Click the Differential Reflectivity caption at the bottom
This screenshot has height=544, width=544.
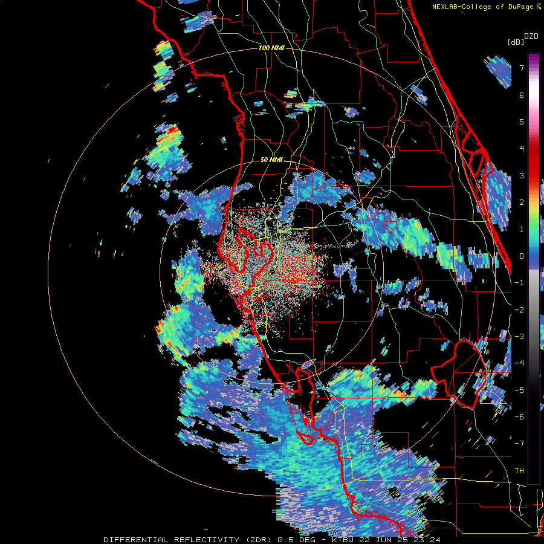(x=272, y=540)
